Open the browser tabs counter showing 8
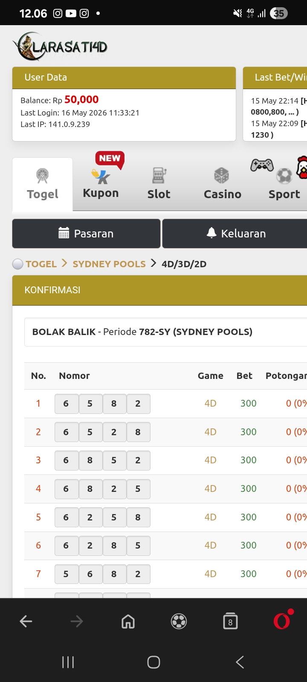This screenshot has width=307, height=682. point(230,621)
